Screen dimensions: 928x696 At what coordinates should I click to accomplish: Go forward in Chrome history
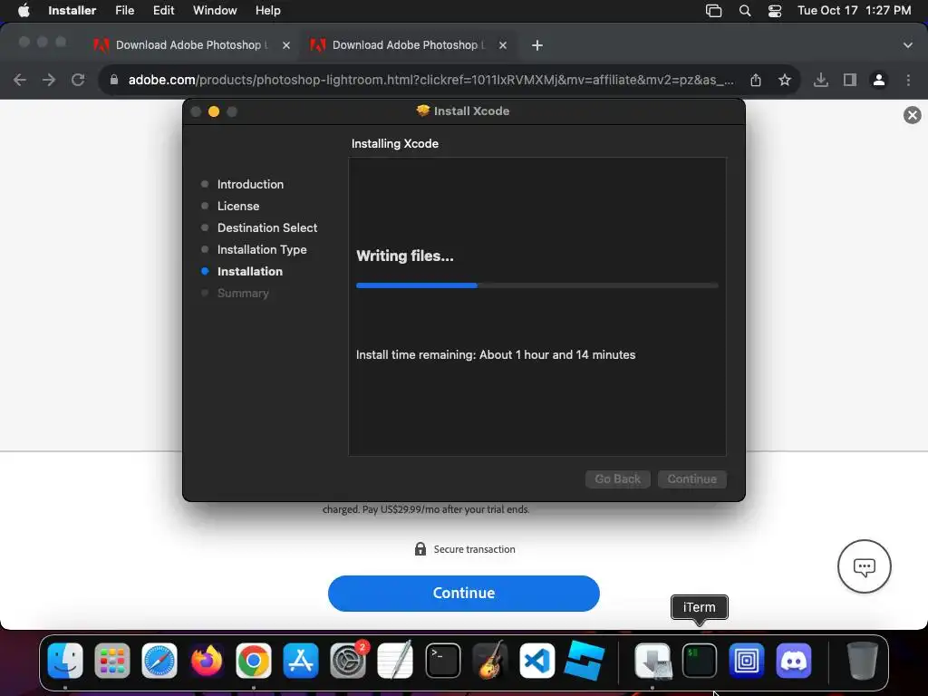(49, 80)
